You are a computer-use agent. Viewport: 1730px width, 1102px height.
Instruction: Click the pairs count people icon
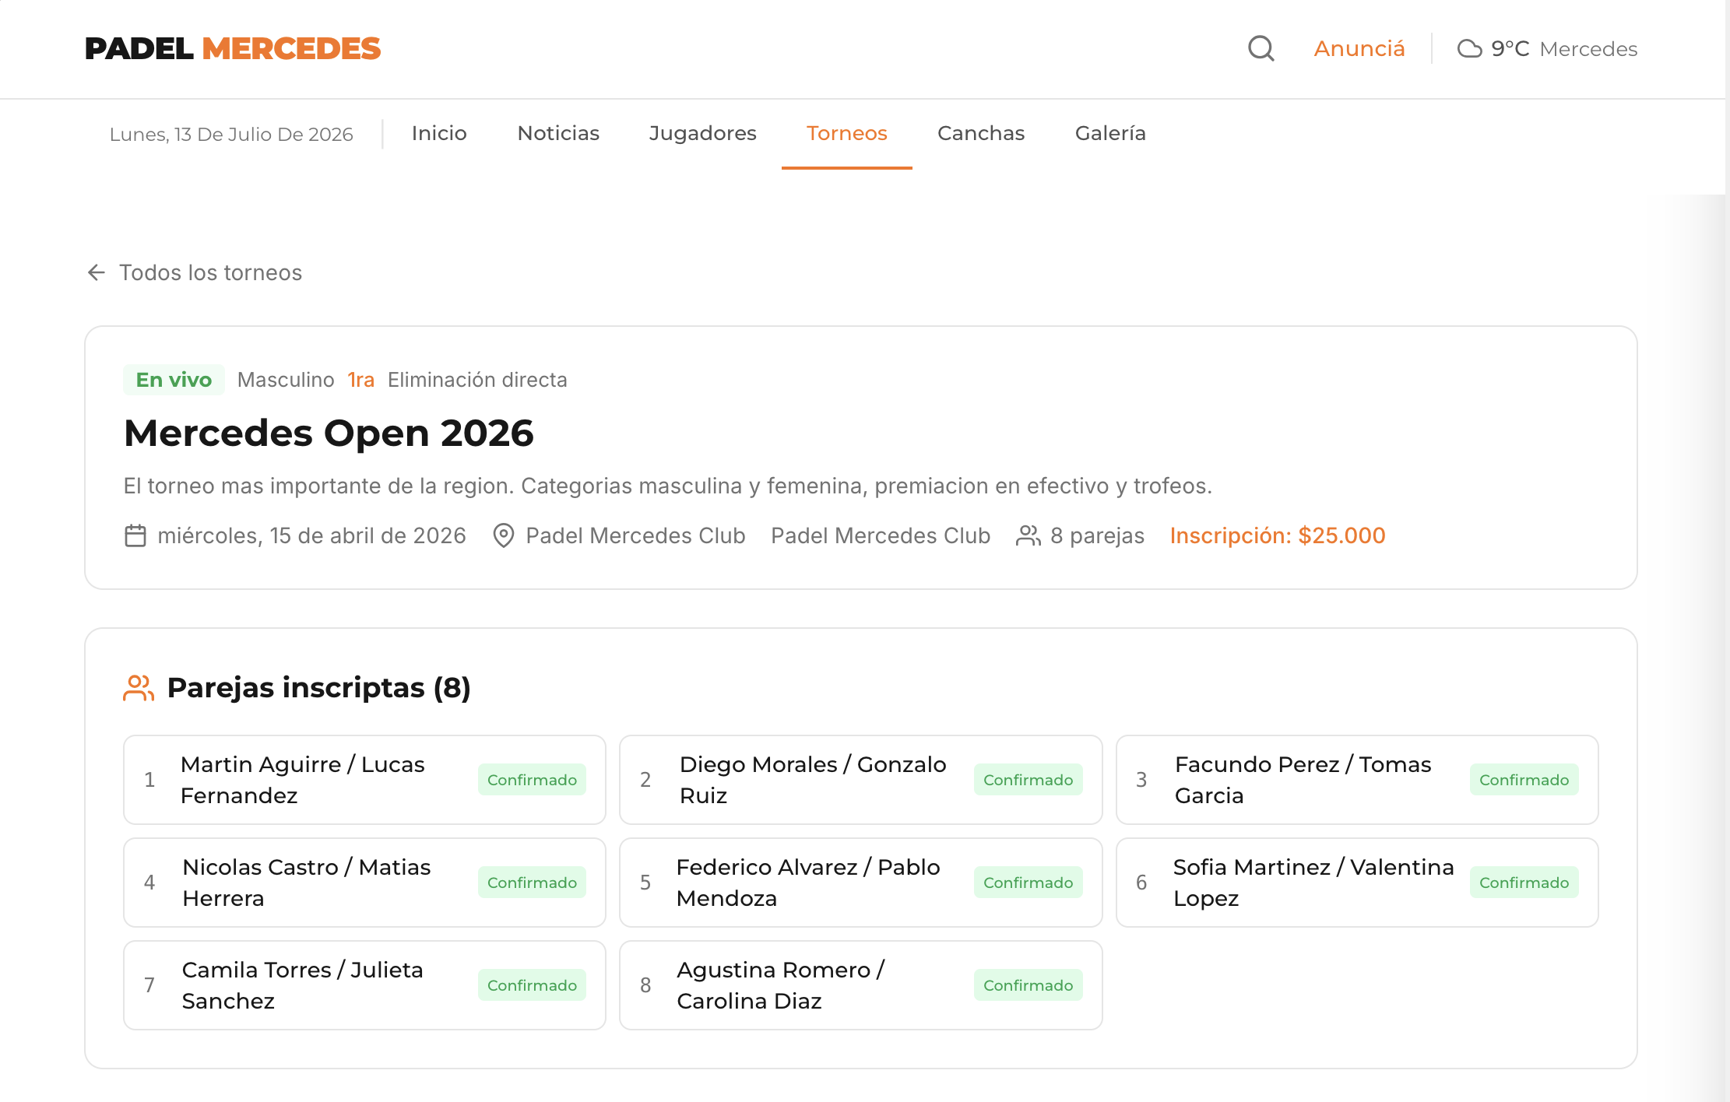coord(1029,535)
